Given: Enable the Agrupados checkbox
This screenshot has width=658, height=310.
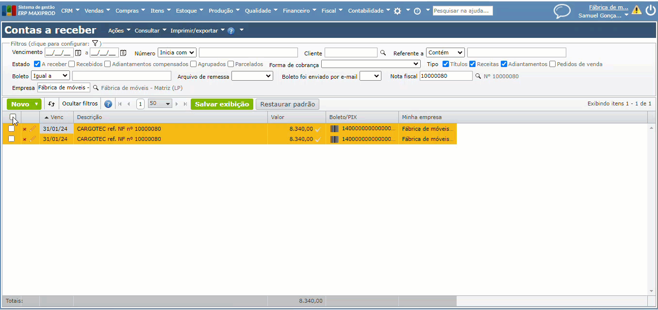Looking at the screenshot, I should [x=194, y=64].
